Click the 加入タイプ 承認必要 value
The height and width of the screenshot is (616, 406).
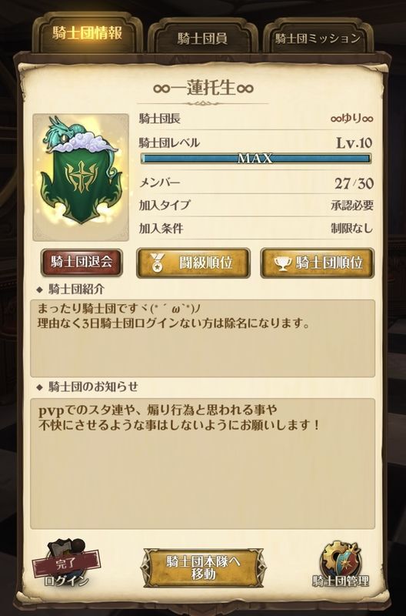coord(352,205)
